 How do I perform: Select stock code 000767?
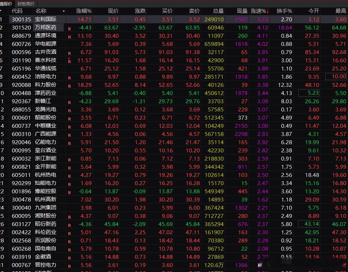[x=21, y=265]
